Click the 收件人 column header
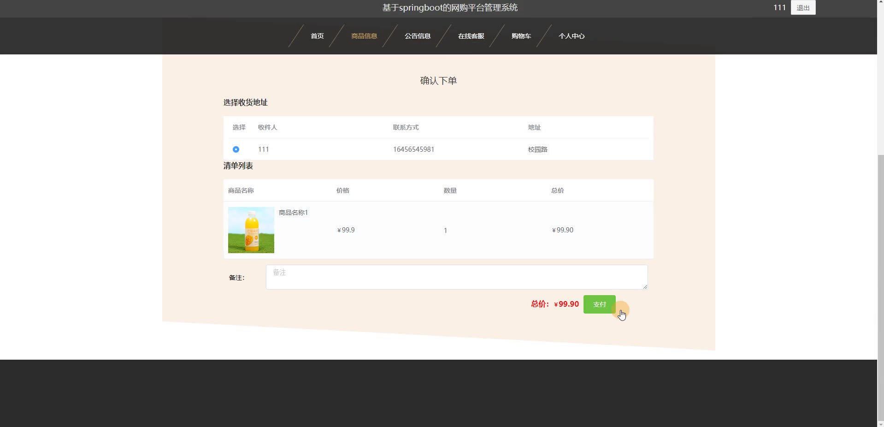The image size is (884, 427). click(267, 128)
